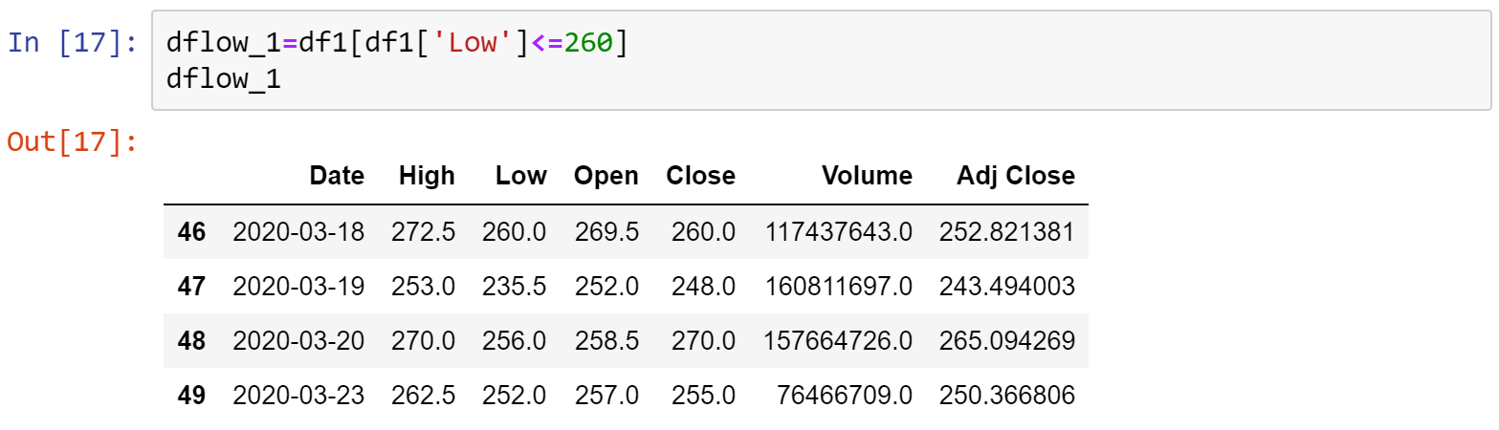
Task: Click the number 260 in the code
Action: (x=588, y=43)
